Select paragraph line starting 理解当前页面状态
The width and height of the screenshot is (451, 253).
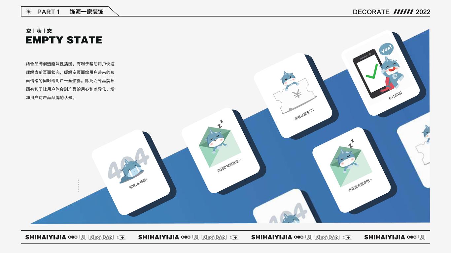point(70,72)
